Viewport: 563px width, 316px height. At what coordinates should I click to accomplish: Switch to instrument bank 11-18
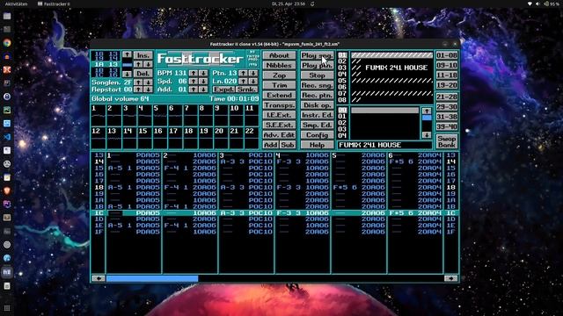(447, 75)
